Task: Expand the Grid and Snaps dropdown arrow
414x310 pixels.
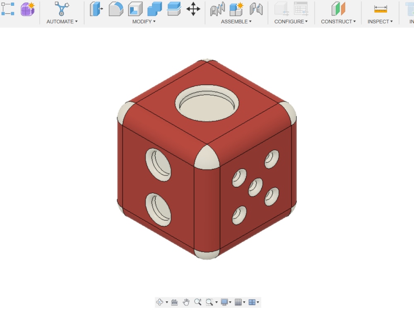Action: point(244,303)
